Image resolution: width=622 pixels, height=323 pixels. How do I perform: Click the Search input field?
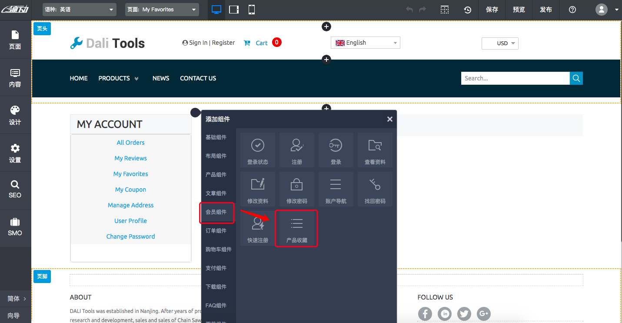pyautogui.click(x=515, y=78)
